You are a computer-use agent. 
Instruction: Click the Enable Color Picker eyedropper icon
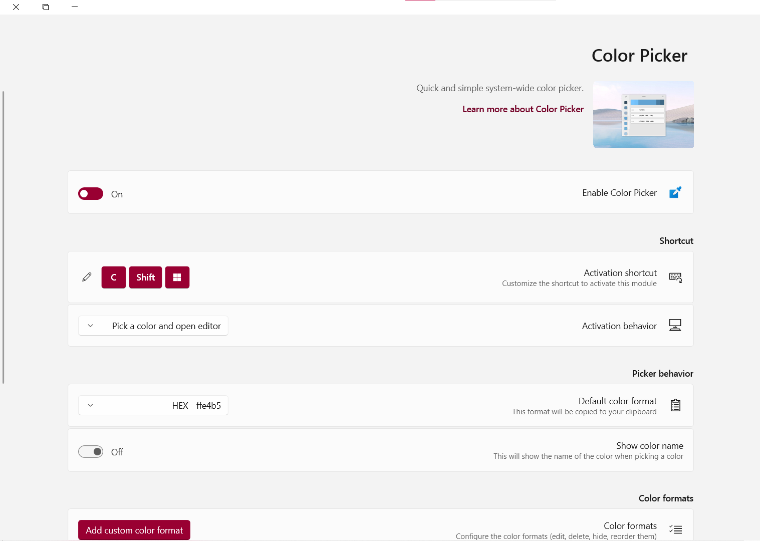675,192
